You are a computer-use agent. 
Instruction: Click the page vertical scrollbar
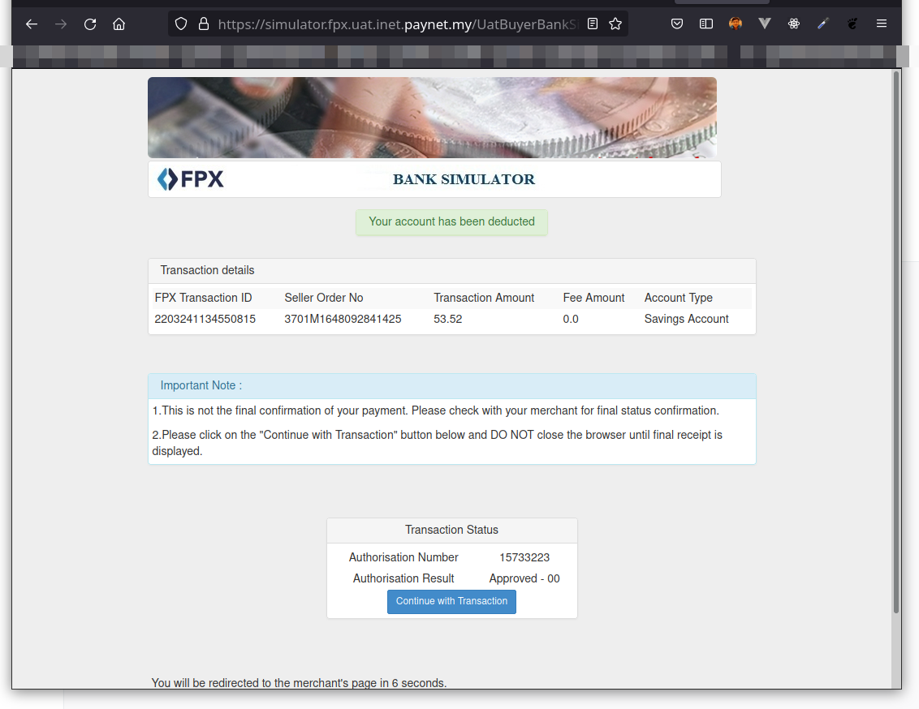896,341
